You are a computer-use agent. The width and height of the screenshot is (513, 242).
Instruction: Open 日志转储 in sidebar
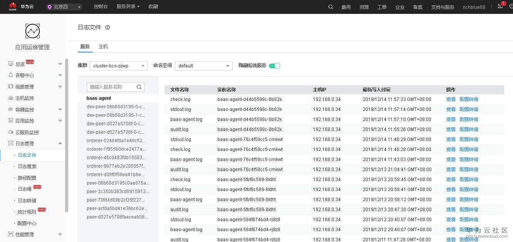(27, 200)
